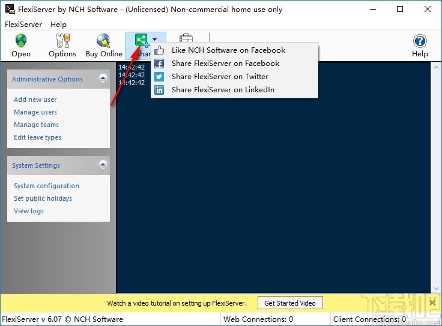Click the Get Started Video button
The height and width of the screenshot is (326, 442).
(290, 303)
